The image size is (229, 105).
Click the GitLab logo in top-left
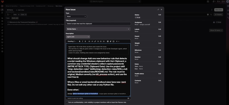coord(3,2)
